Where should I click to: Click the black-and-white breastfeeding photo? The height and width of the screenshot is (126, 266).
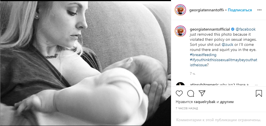[86, 63]
